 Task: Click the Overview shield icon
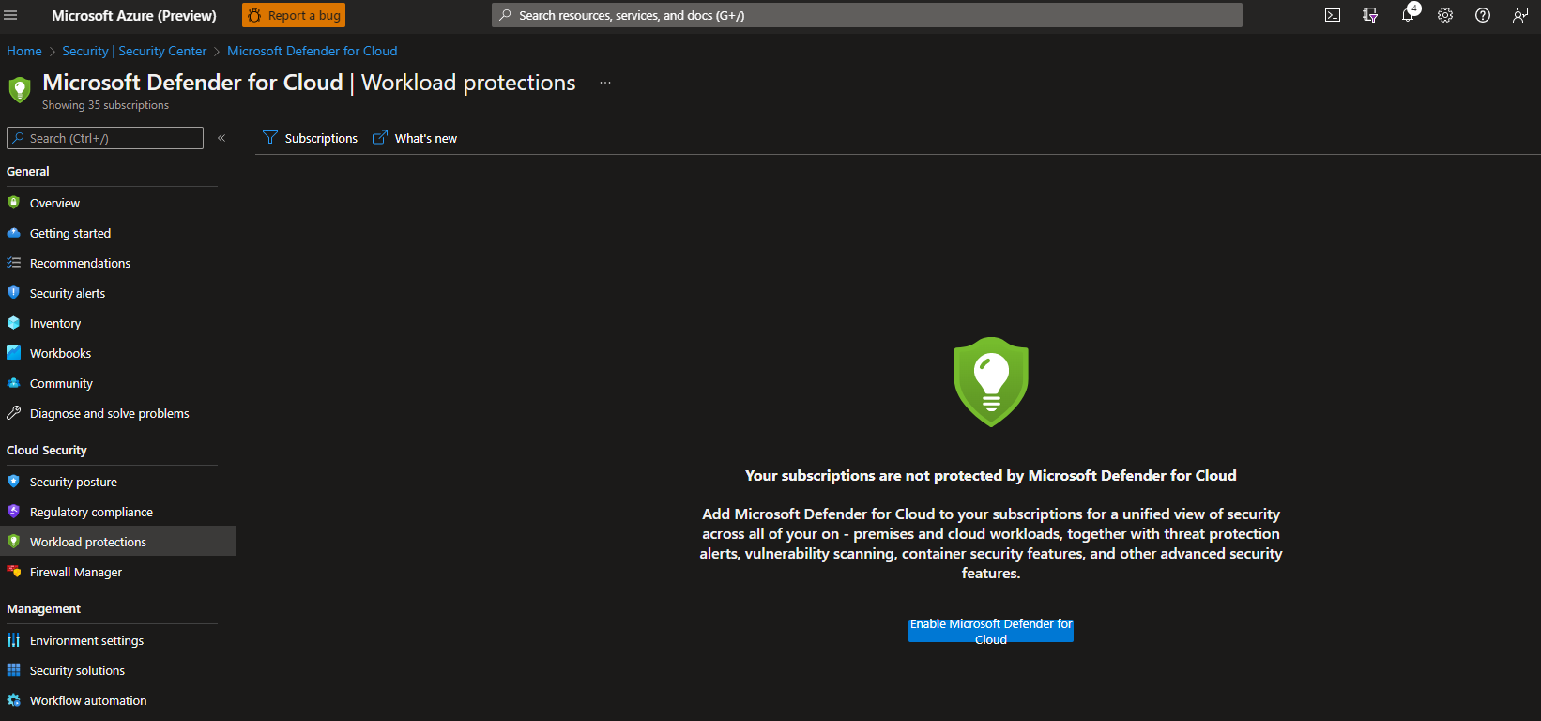[13, 203]
